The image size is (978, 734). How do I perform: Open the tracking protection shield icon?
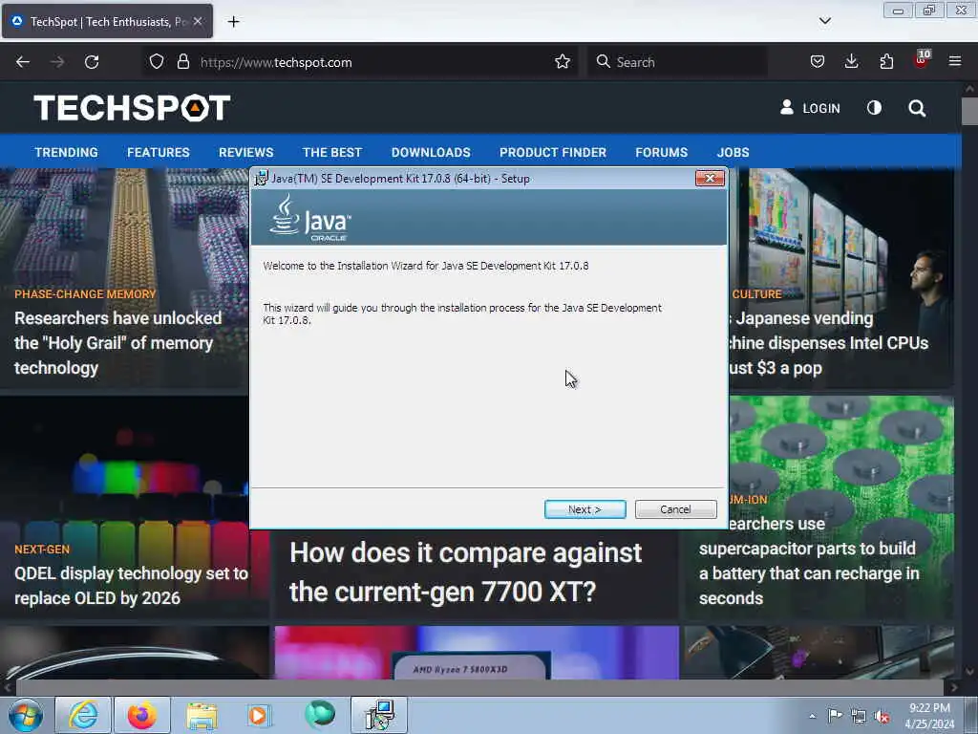157,62
